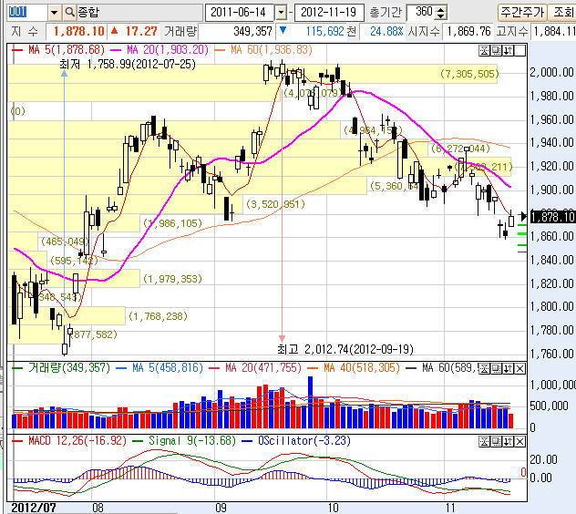Click the volume profile label (1,768,238)

coord(158,316)
